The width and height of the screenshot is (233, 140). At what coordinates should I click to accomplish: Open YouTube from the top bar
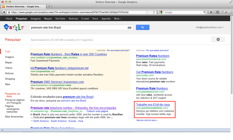click(60, 19)
